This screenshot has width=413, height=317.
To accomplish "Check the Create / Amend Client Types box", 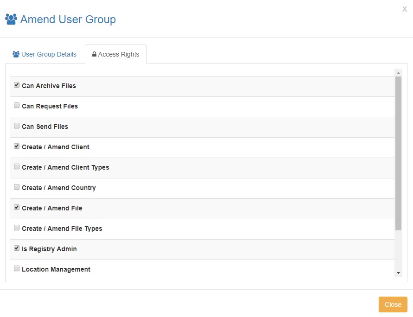I will 17,167.
